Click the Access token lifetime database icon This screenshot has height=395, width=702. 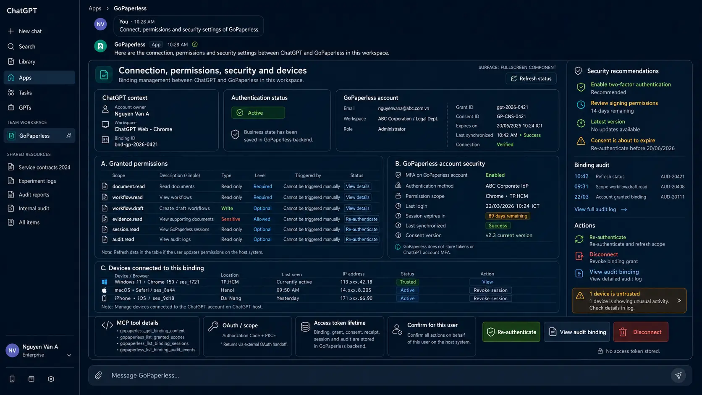[305, 327]
